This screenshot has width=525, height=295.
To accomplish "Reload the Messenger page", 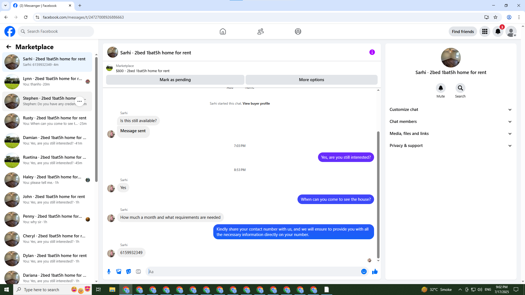I will (x=26, y=17).
